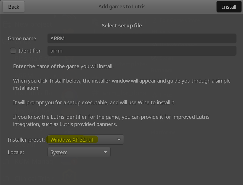
Task: Click the 'Game name' label
Action: click(22, 39)
